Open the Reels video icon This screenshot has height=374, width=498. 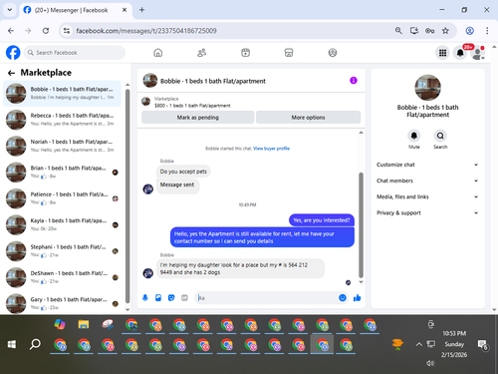click(x=245, y=53)
